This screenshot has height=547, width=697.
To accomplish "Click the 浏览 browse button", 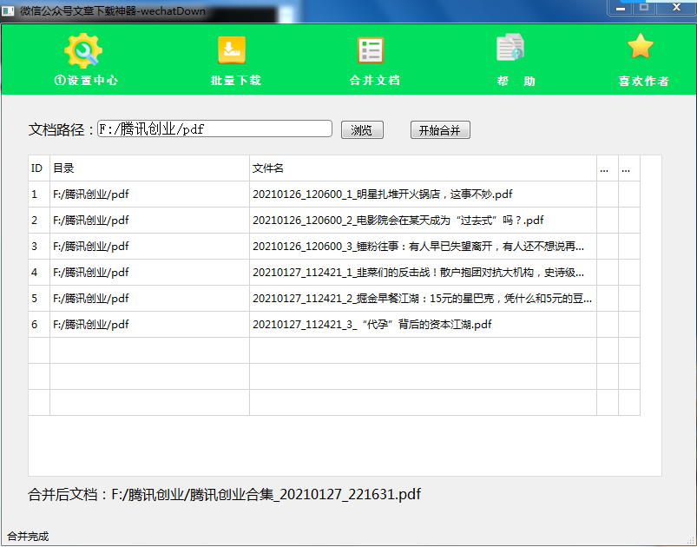I will (362, 130).
